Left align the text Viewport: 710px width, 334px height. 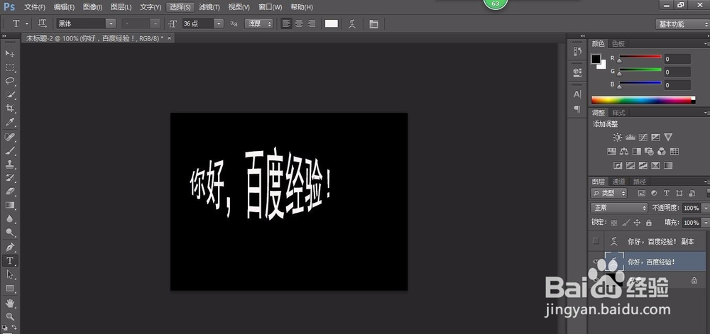click(286, 23)
